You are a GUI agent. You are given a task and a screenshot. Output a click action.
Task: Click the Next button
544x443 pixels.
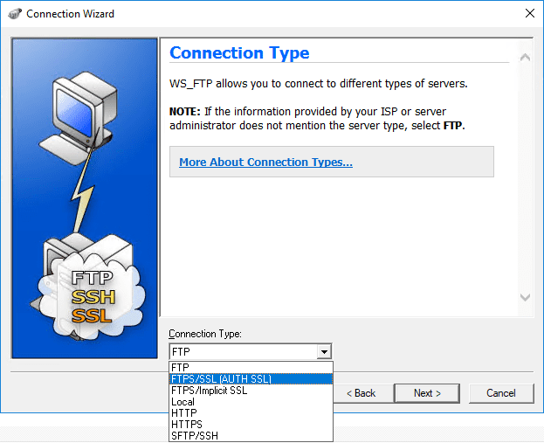(427, 393)
